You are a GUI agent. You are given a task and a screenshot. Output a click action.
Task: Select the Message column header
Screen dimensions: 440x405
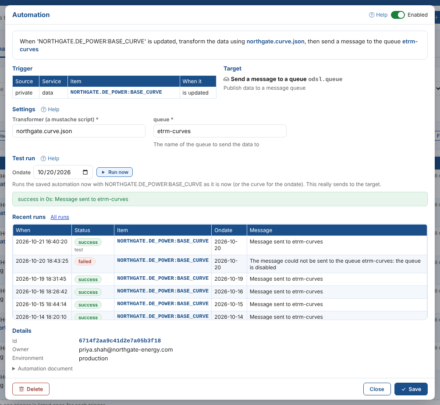[x=337, y=230]
